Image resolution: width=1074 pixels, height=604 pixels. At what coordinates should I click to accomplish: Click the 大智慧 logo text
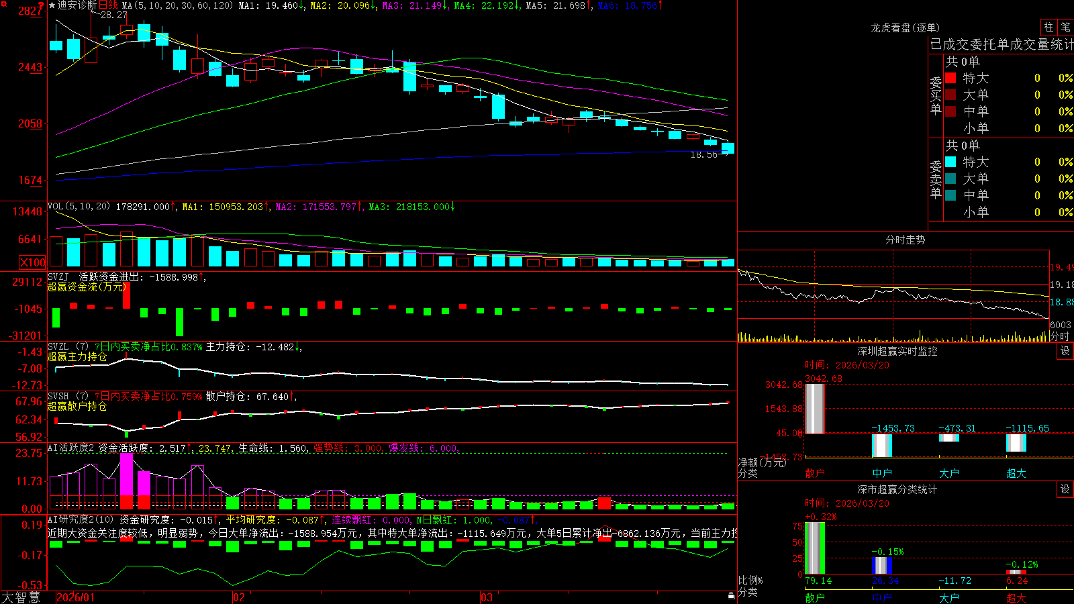21,597
